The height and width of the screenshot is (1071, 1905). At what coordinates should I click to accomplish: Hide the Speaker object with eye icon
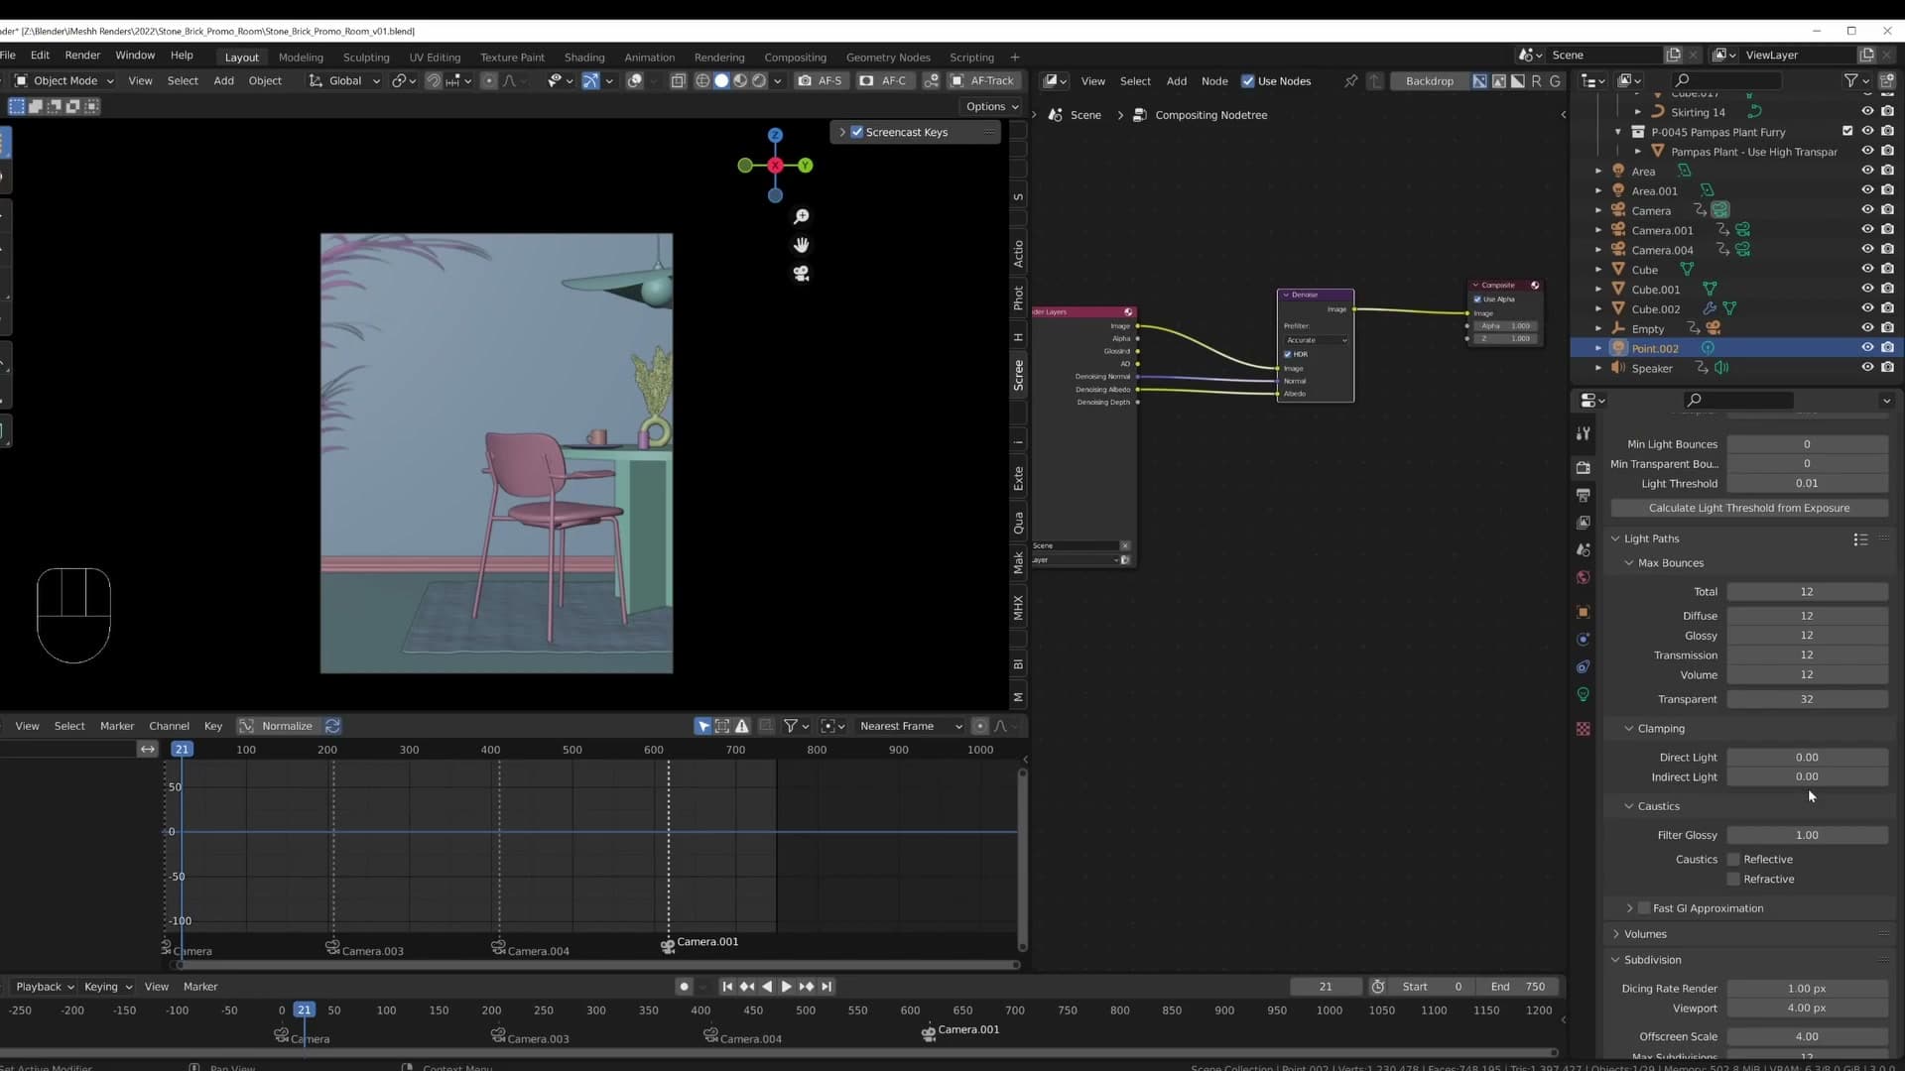1867,368
